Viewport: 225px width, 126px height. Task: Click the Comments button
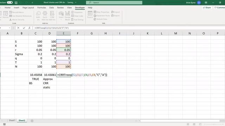pyautogui.click(x=219, y=8)
